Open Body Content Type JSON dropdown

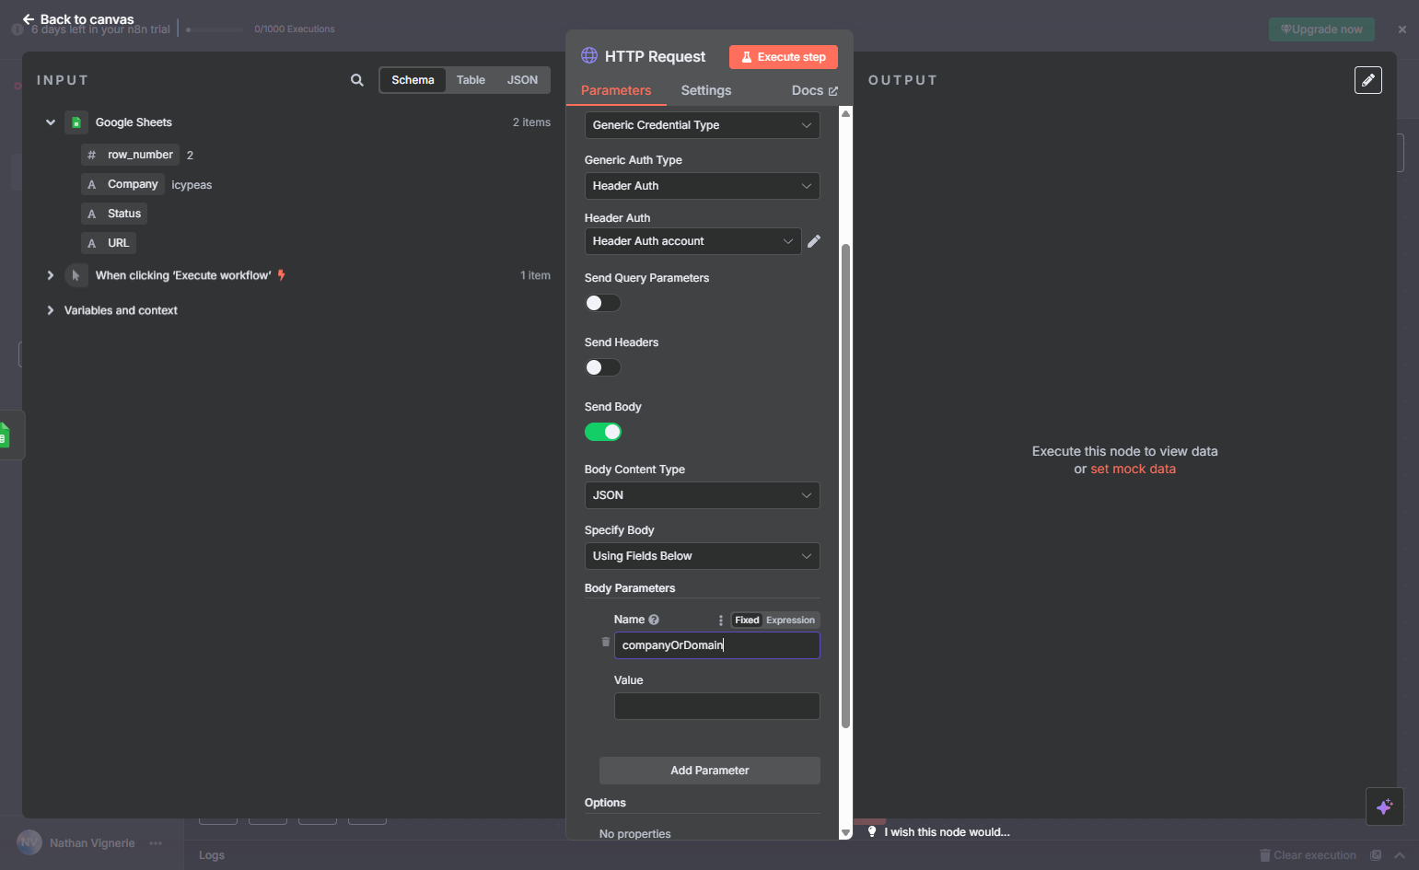tap(703, 495)
